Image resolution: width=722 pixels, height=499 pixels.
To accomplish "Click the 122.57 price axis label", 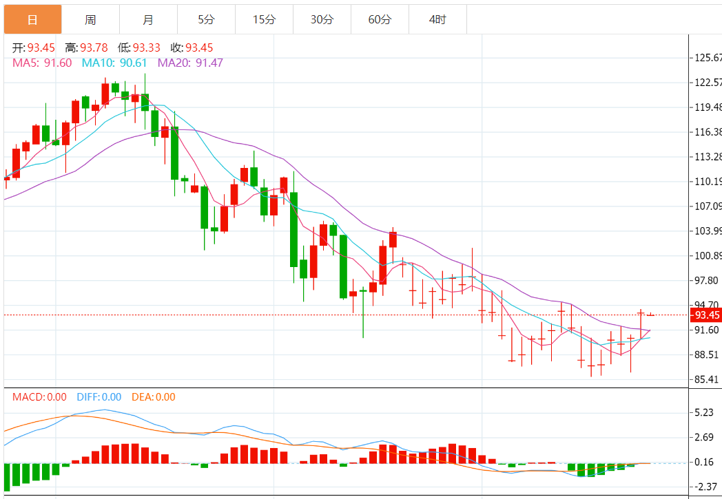I will tap(708, 83).
